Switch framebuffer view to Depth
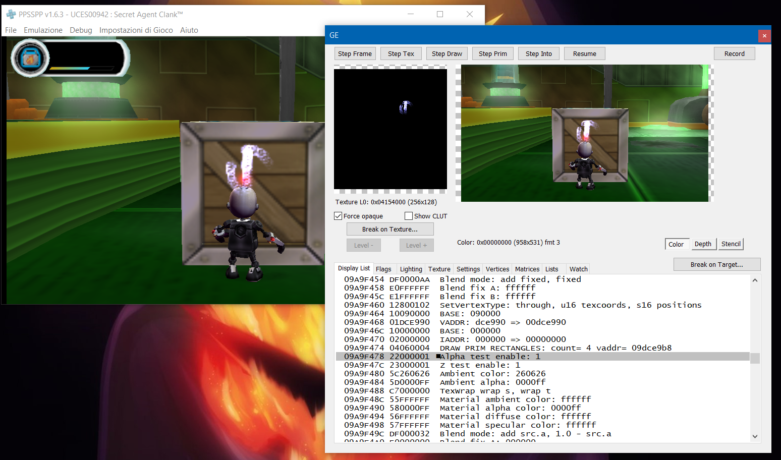This screenshot has width=781, height=460. (703, 244)
